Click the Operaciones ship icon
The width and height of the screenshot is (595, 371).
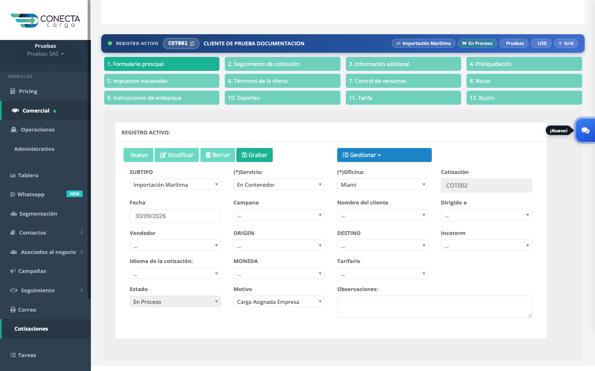(14, 129)
